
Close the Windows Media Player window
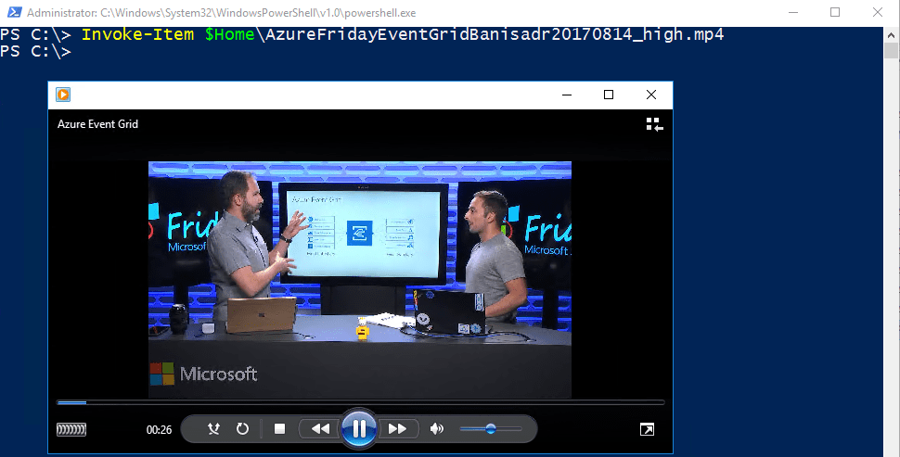click(x=651, y=95)
